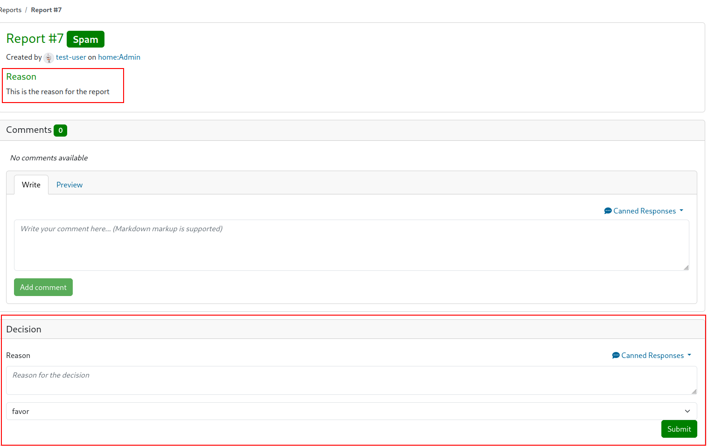708x448 pixels.
Task: Click the green Spam badge
Action: pos(85,40)
